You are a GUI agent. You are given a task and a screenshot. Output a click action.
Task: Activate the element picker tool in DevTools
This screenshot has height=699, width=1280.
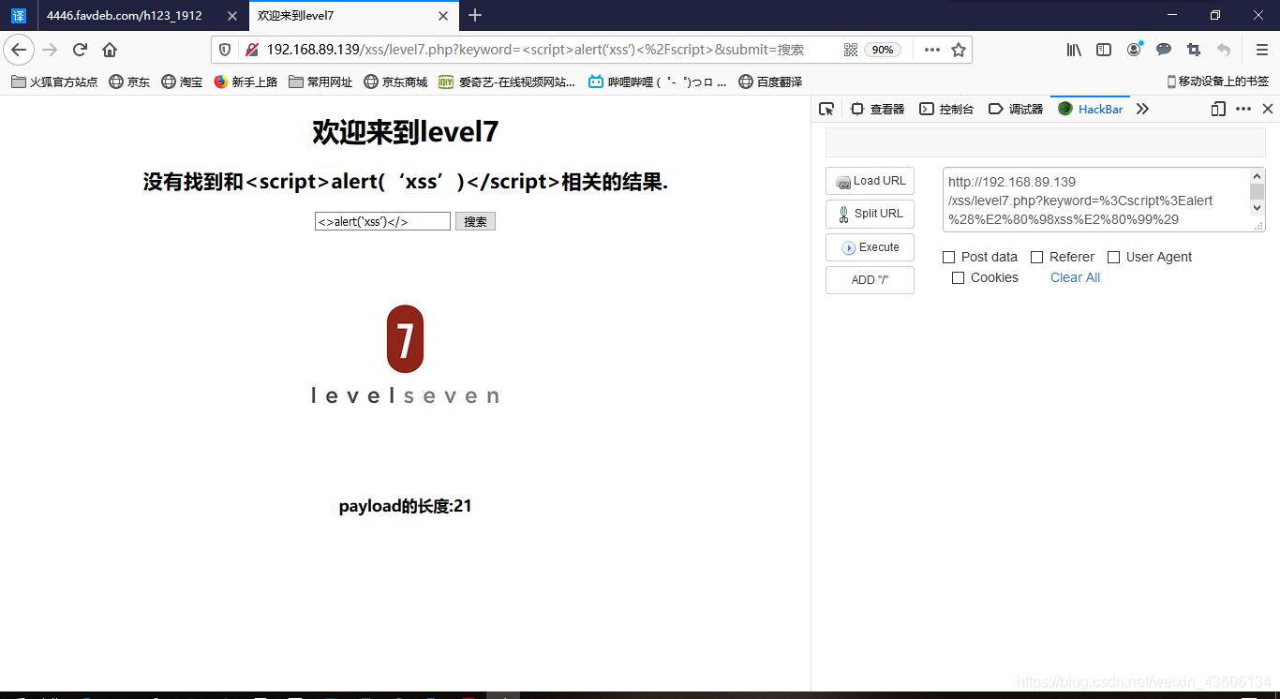(826, 109)
